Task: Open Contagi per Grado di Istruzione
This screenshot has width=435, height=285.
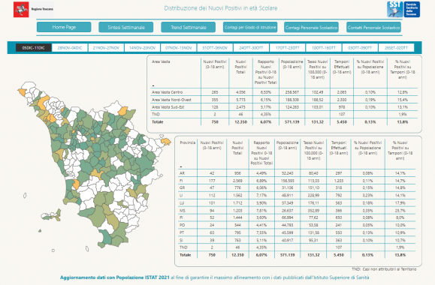Action: point(250,27)
